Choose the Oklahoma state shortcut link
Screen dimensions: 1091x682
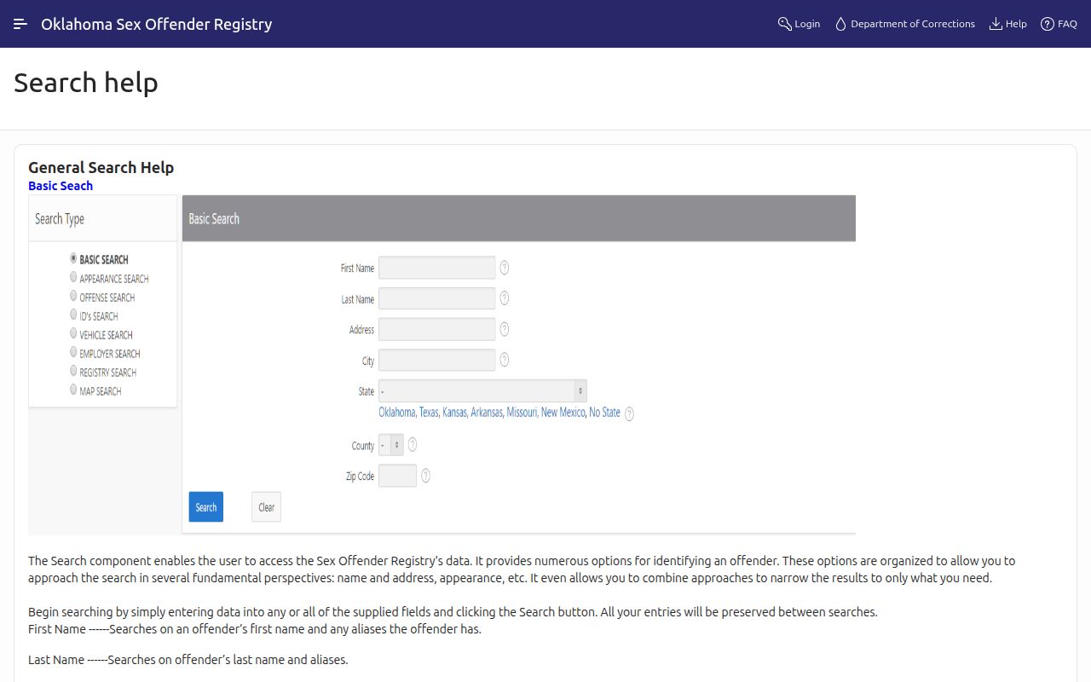click(397, 413)
